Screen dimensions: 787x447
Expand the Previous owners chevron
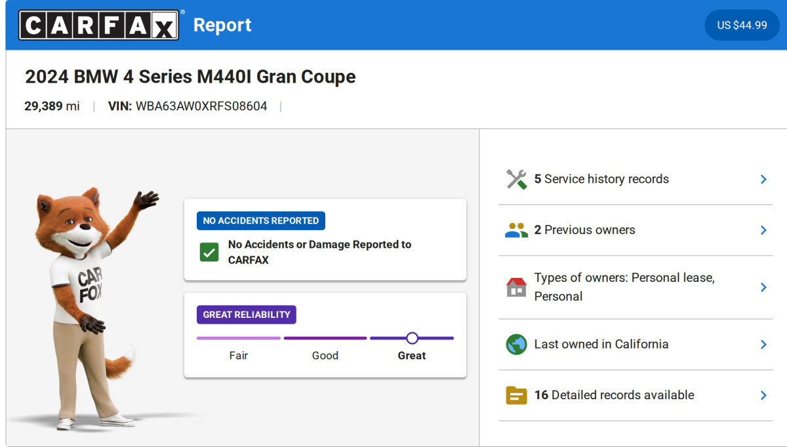763,230
